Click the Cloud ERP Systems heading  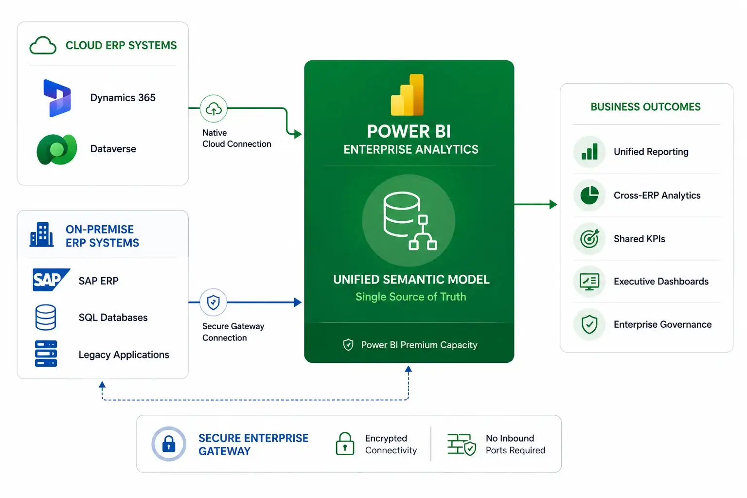pyautogui.click(x=121, y=46)
